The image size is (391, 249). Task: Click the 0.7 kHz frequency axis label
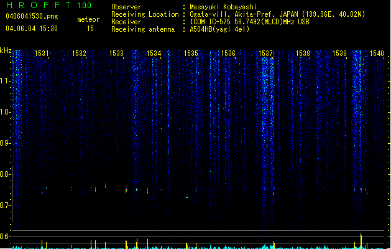pos(6,205)
